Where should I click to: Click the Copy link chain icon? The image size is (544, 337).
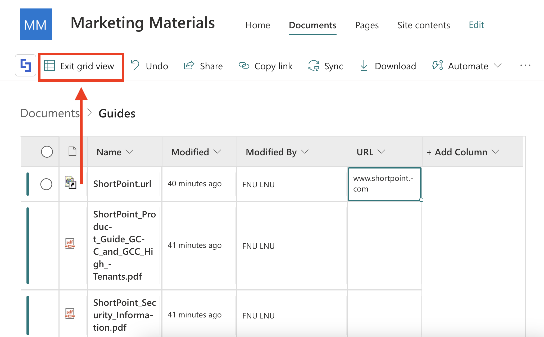click(x=244, y=65)
